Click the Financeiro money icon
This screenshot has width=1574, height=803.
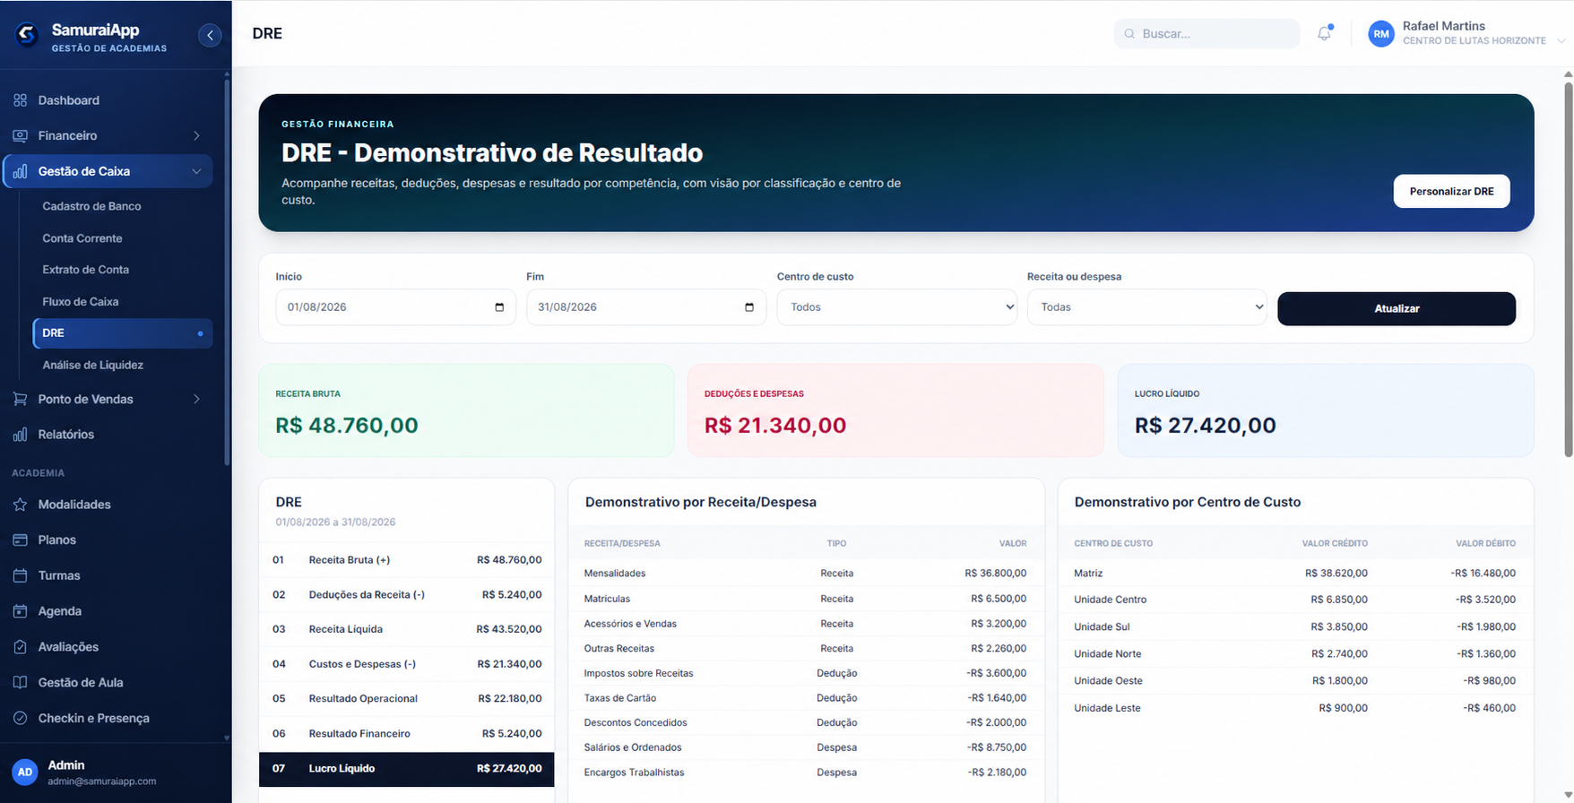(x=20, y=135)
